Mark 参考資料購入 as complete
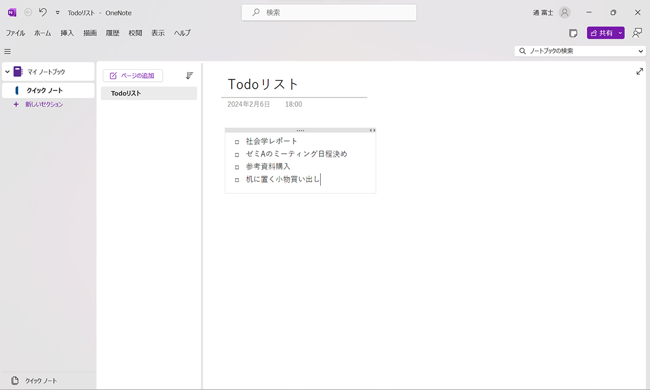The image size is (650, 390). coord(237,167)
